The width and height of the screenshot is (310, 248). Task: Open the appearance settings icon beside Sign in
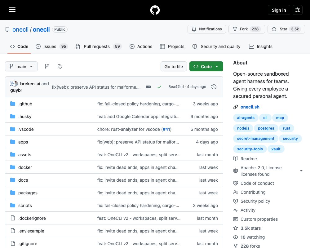297,10
